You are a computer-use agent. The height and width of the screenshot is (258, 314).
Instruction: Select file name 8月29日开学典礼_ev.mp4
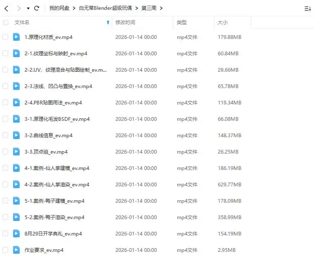point(53,234)
